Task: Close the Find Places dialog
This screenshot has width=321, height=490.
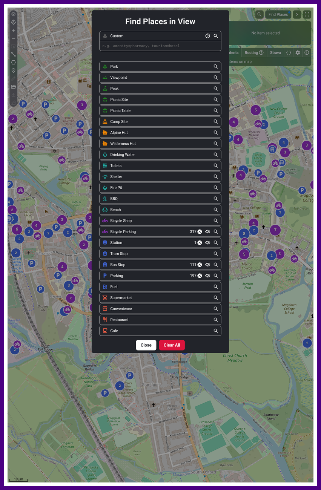Action: [x=146, y=345]
